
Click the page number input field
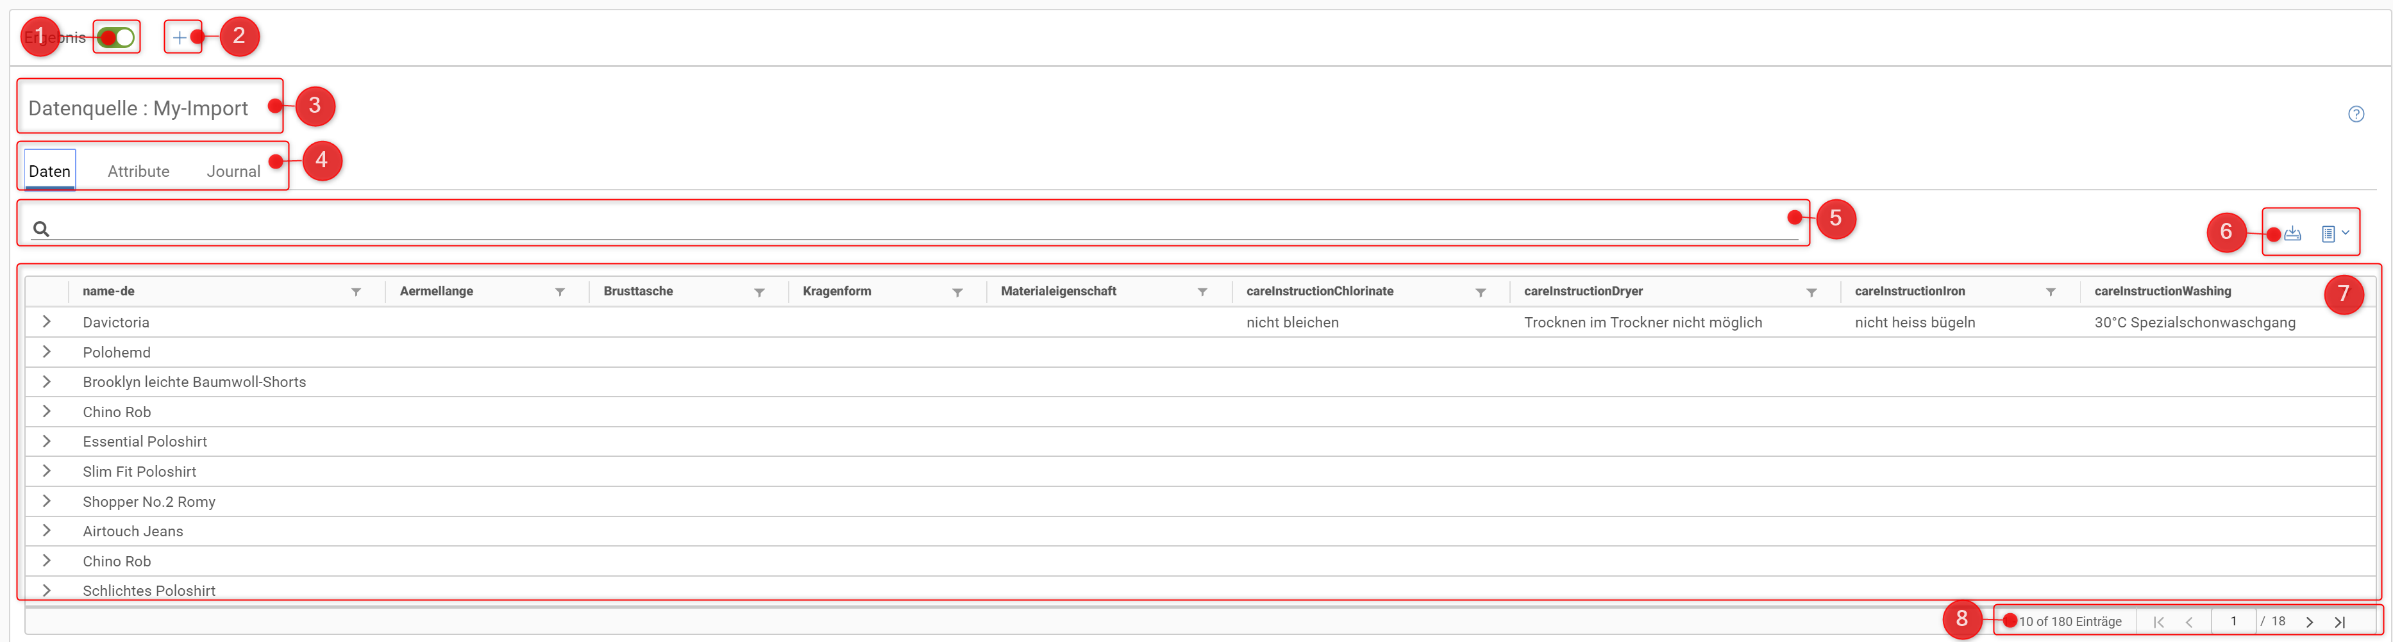click(x=2232, y=621)
